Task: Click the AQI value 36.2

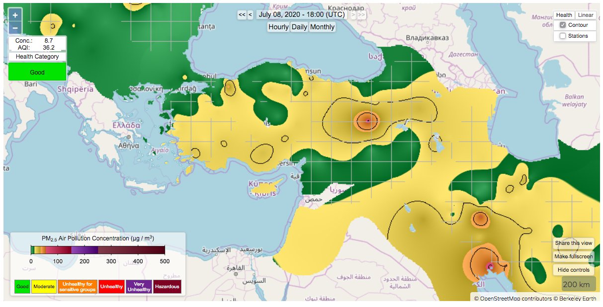Action: (48, 47)
